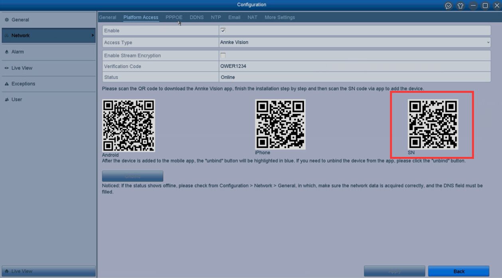Open the Access Type dropdown
Screen dimensions: 502x278
(x=354, y=42)
